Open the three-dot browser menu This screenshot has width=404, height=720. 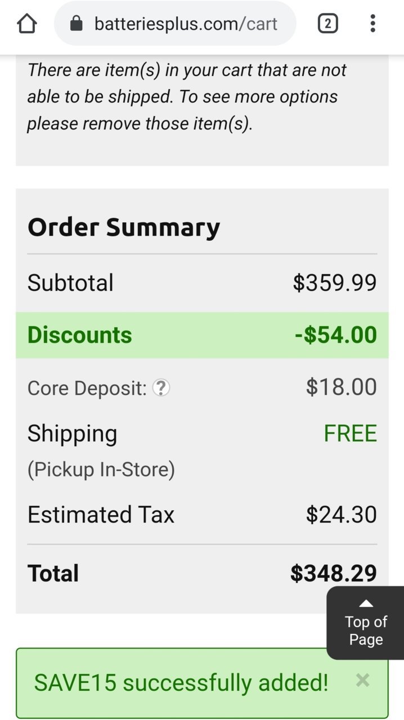pos(372,24)
